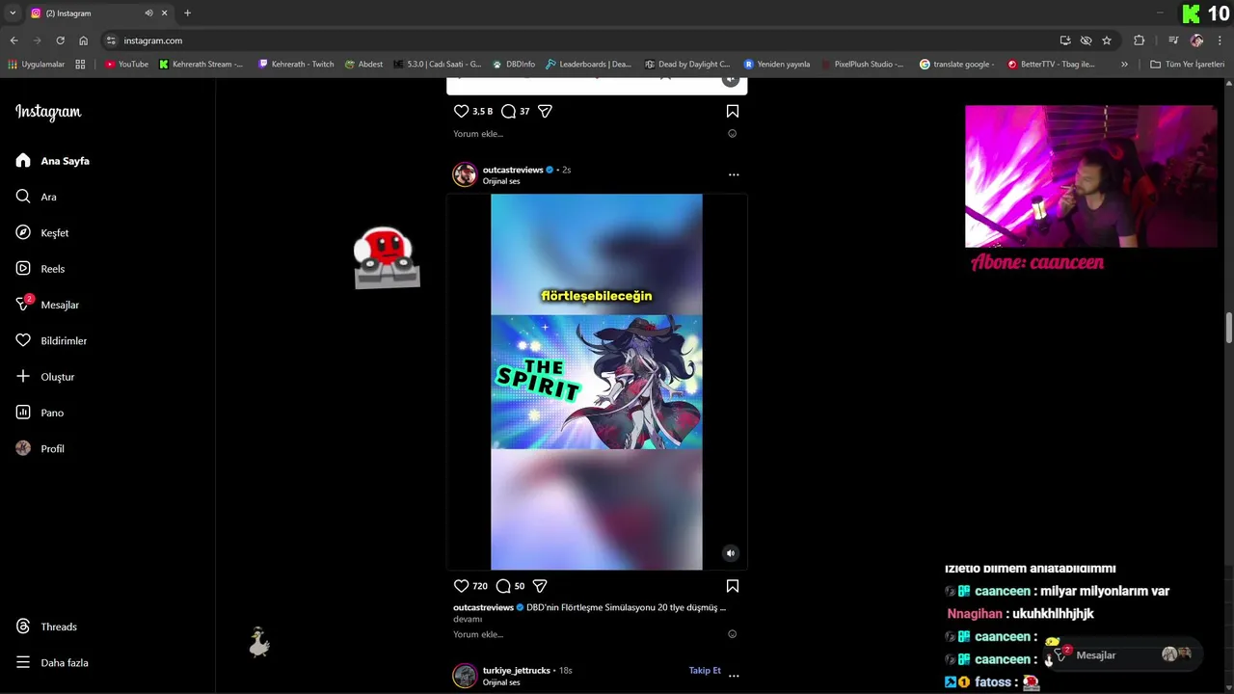Image resolution: width=1234 pixels, height=694 pixels.
Task: Open a new browser tab
Action: point(187,13)
